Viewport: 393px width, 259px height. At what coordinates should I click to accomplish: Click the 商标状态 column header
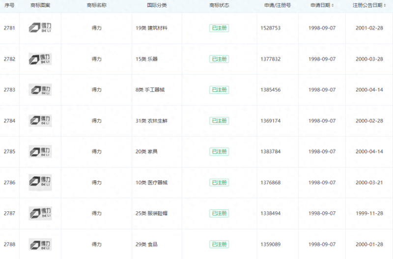tap(219, 5)
